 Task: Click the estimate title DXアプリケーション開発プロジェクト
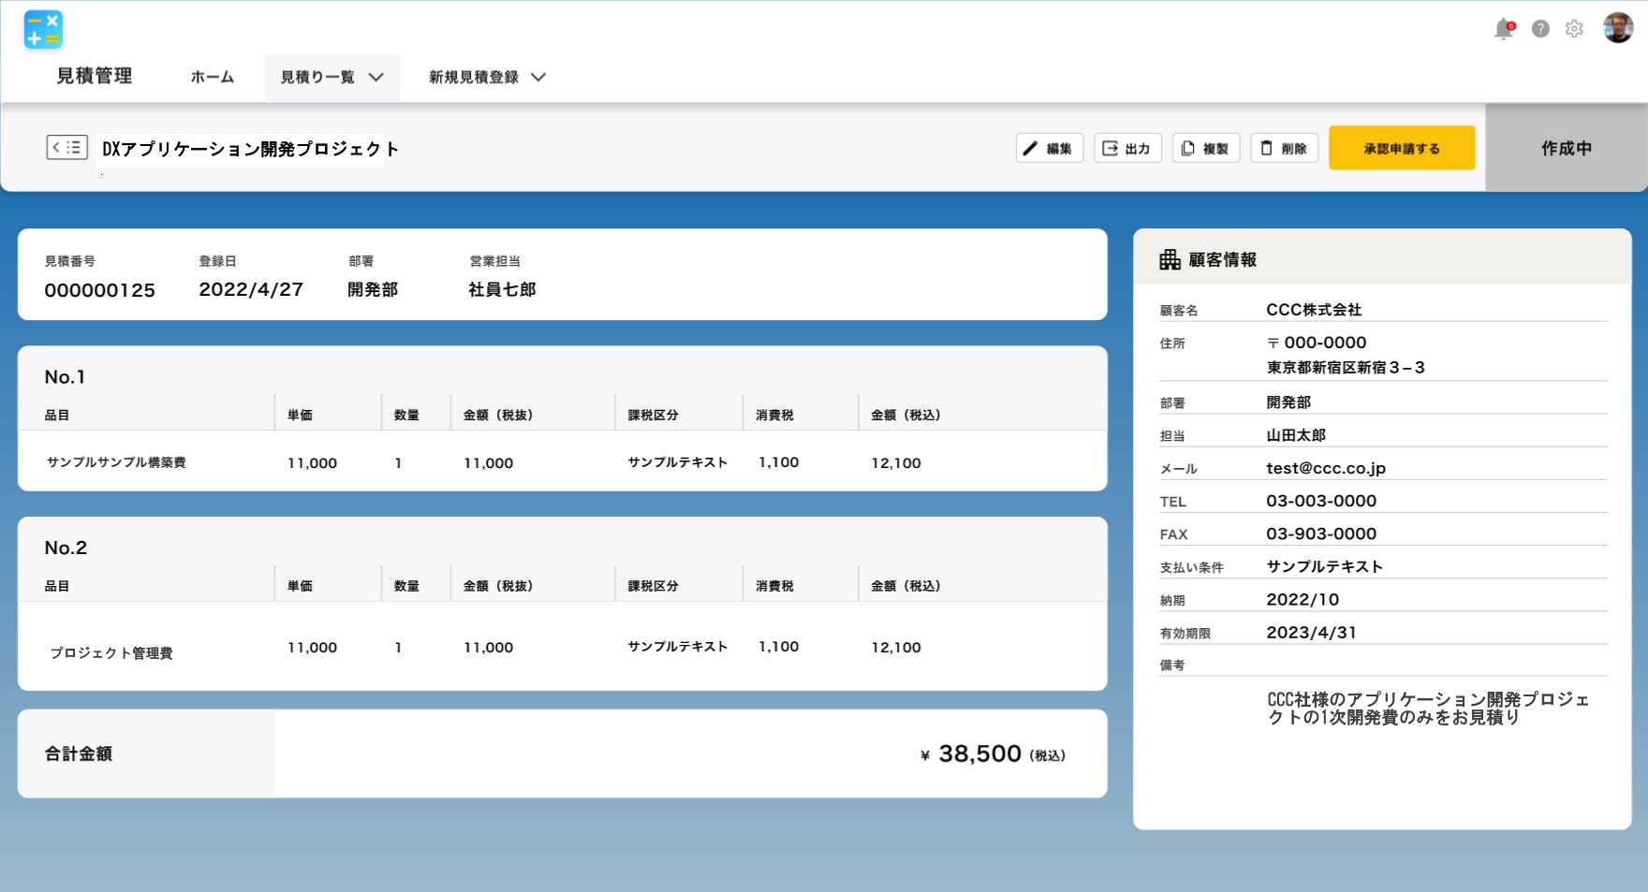(249, 148)
